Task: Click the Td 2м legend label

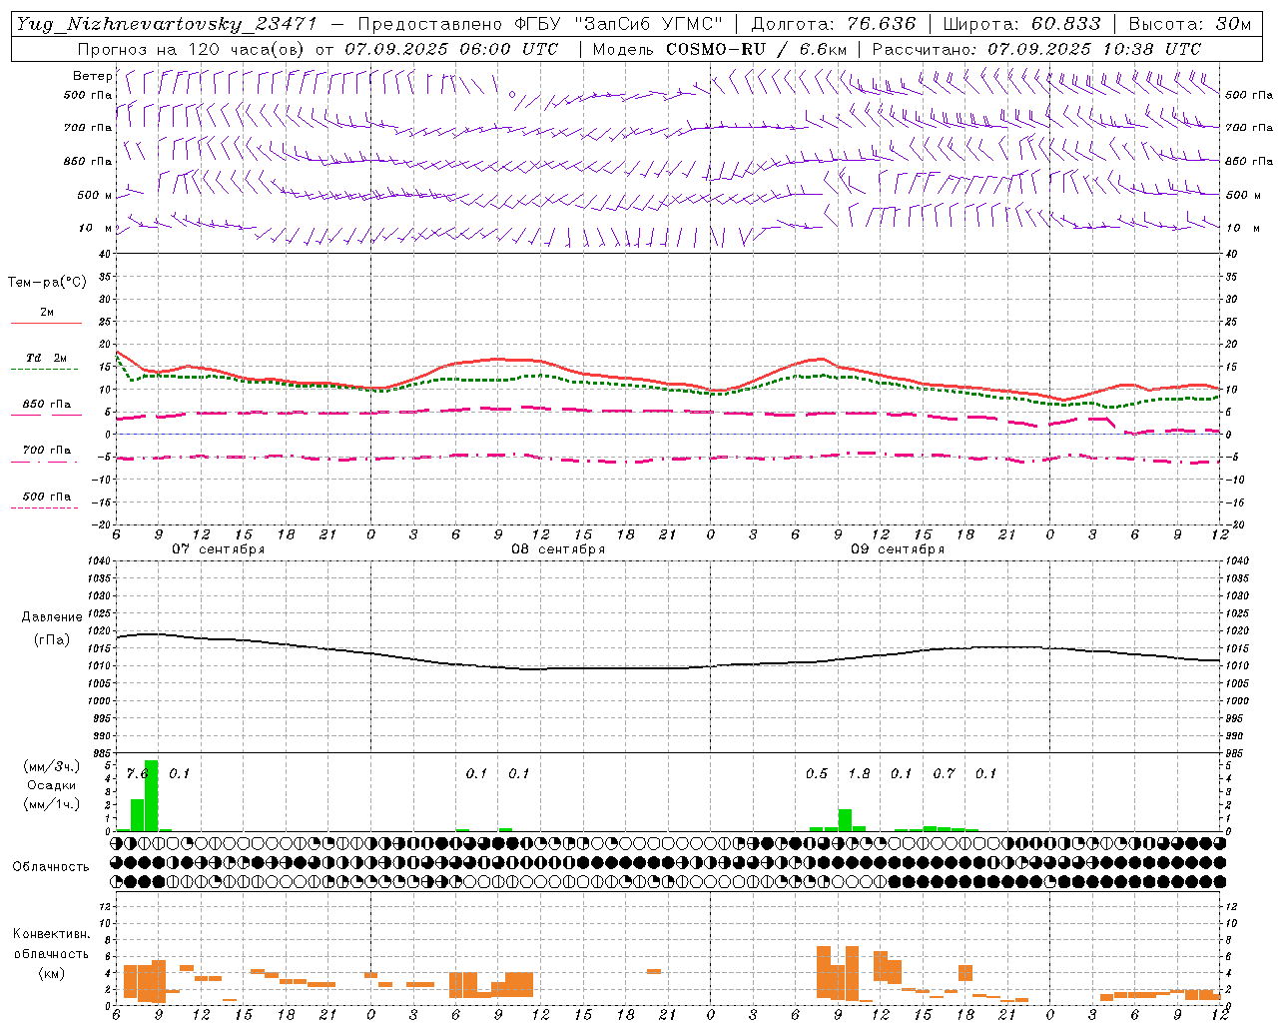Action: [x=46, y=358]
